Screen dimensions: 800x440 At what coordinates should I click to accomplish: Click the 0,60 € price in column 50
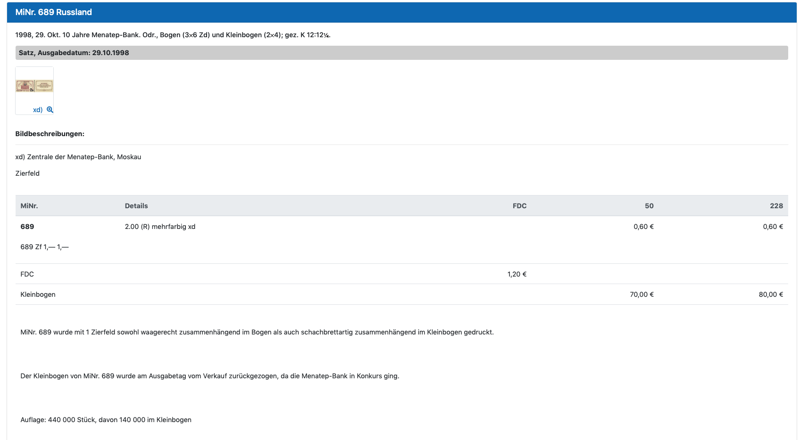pyautogui.click(x=643, y=227)
